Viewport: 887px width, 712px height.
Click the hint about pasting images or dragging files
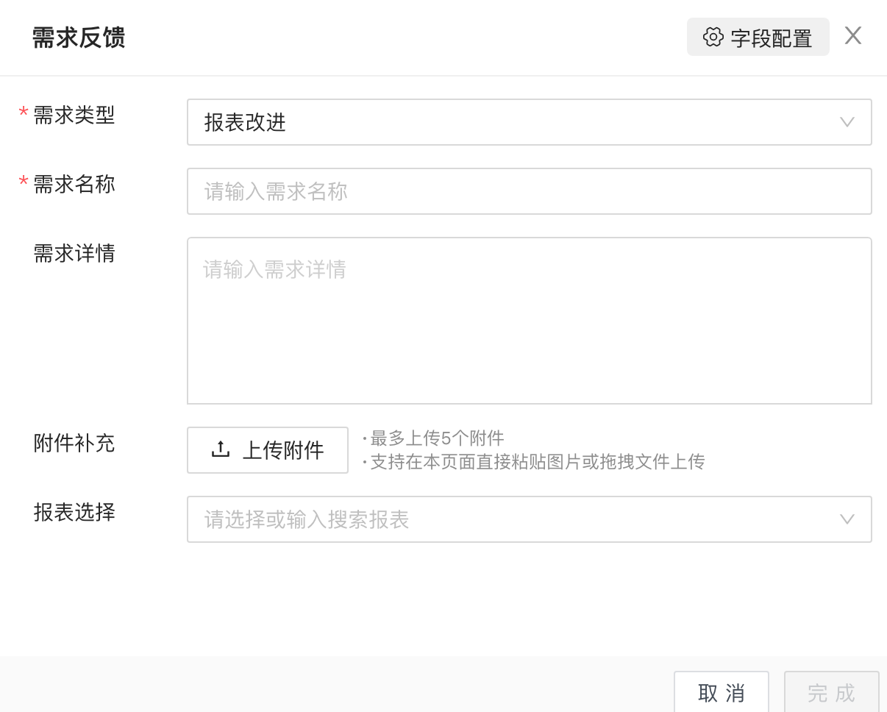click(x=537, y=462)
